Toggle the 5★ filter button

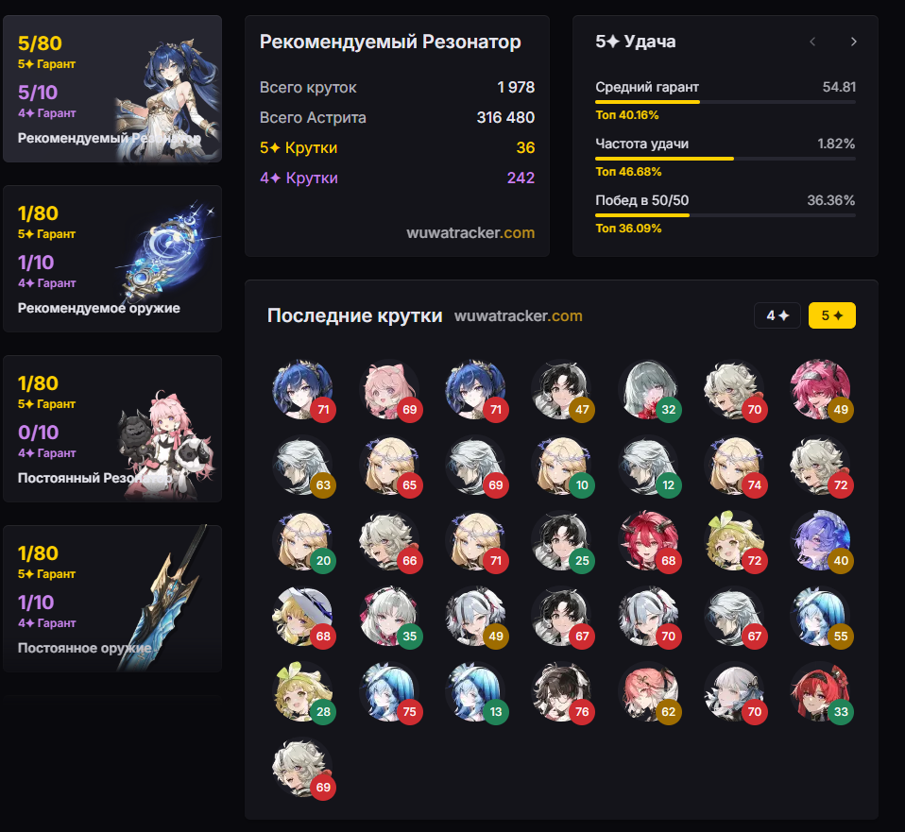click(831, 315)
